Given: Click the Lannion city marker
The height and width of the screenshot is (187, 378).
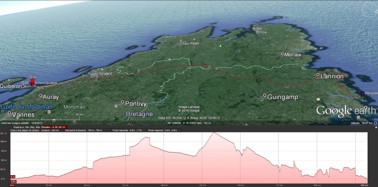Looking at the screenshot, I should (x=318, y=74).
